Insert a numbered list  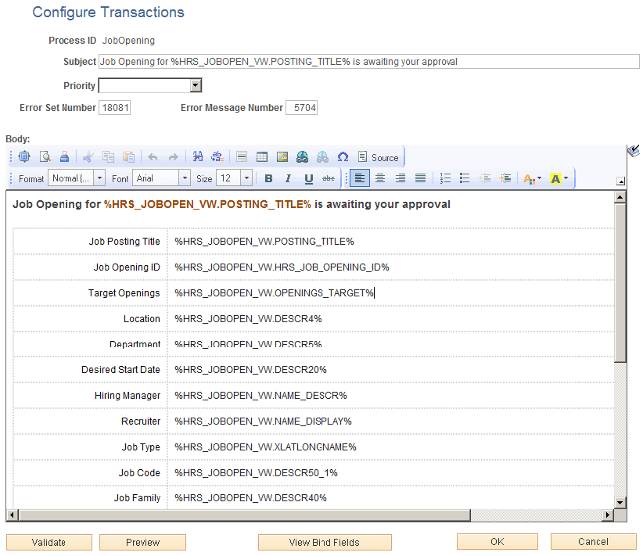pos(445,178)
